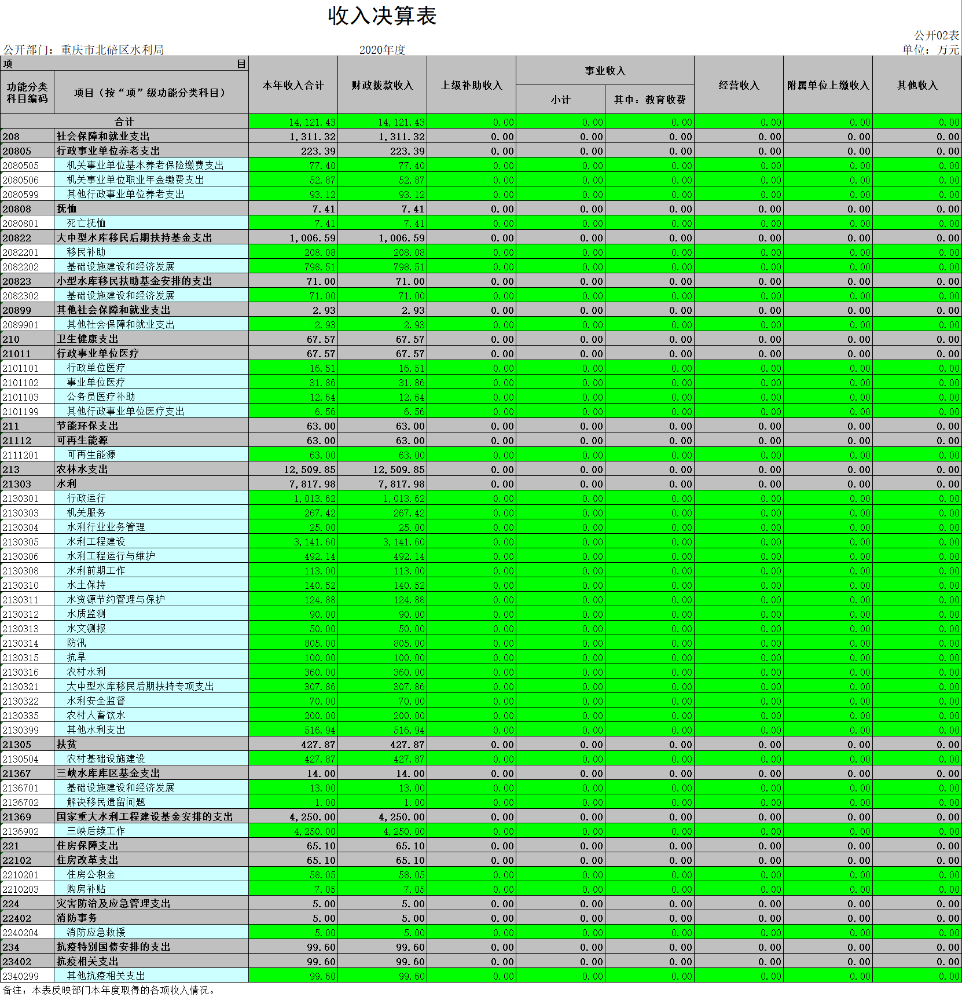This screenshot has height=997, width=962.
Task: Click the "事业收入" group header
Action: click(605, 71)
